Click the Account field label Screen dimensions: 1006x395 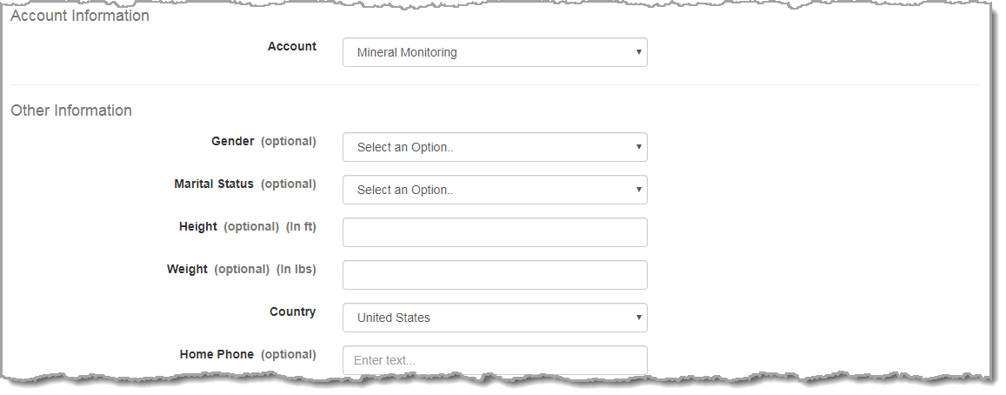pos(292,47)
